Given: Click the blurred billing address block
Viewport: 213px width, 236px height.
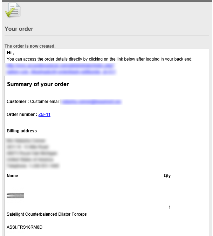Looking at the screenshot, I should click(33, 153).
